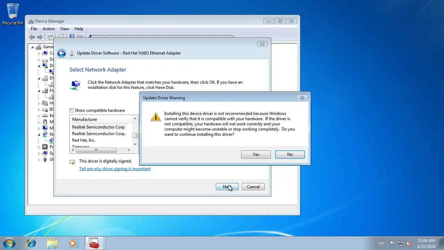
Task: Open Action Center flag in system tray
Action: (x=392, y=243)
